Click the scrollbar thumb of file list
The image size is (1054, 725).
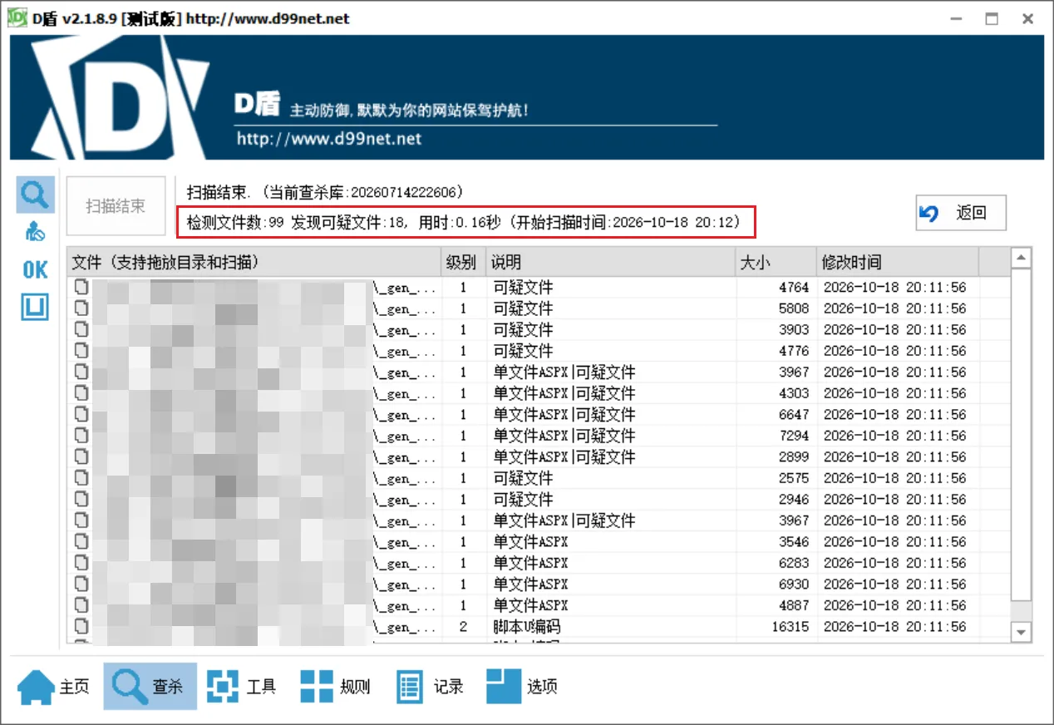[x=1022, y=433]
